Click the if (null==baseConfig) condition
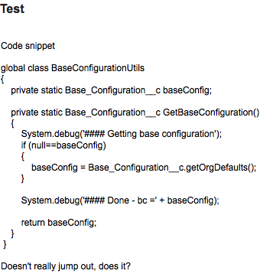Image resolution: width=276 pixels, height=277 pixels. (63, 145)
